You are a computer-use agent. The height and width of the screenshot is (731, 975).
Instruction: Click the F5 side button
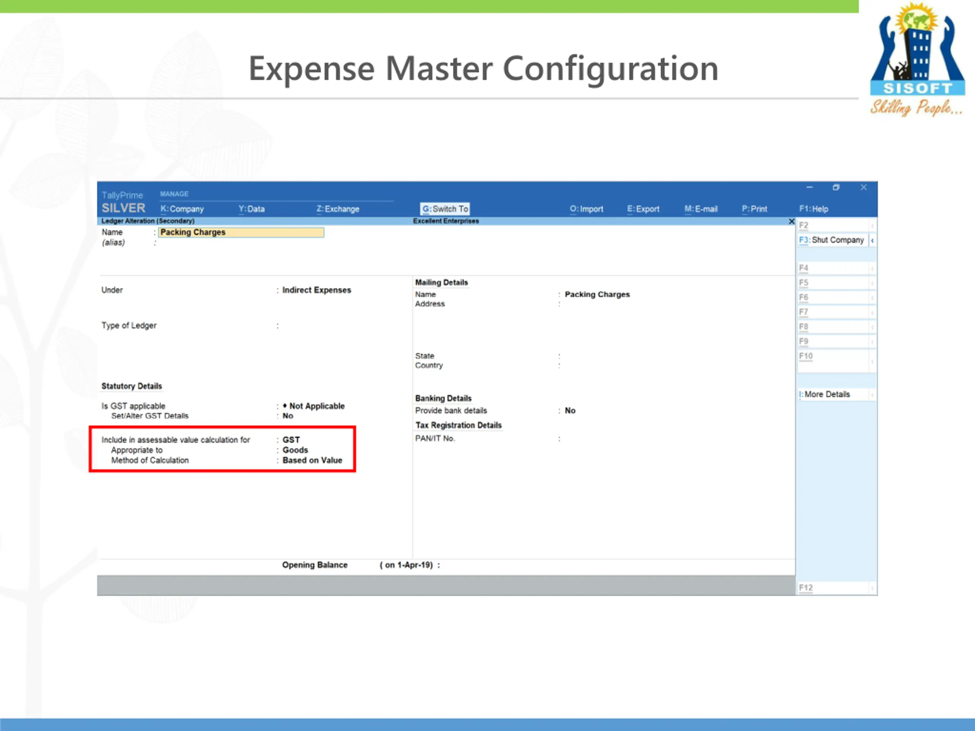(832, 283)
